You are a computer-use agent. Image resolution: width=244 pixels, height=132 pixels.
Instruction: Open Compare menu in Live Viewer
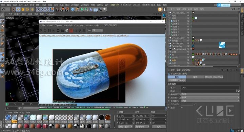(79, 25)
